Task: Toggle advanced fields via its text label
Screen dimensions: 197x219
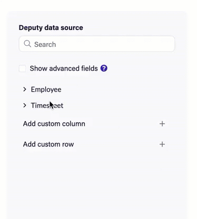Action: (x=64, y=68)
